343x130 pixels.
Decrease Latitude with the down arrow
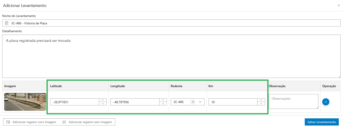coord(103,104)
